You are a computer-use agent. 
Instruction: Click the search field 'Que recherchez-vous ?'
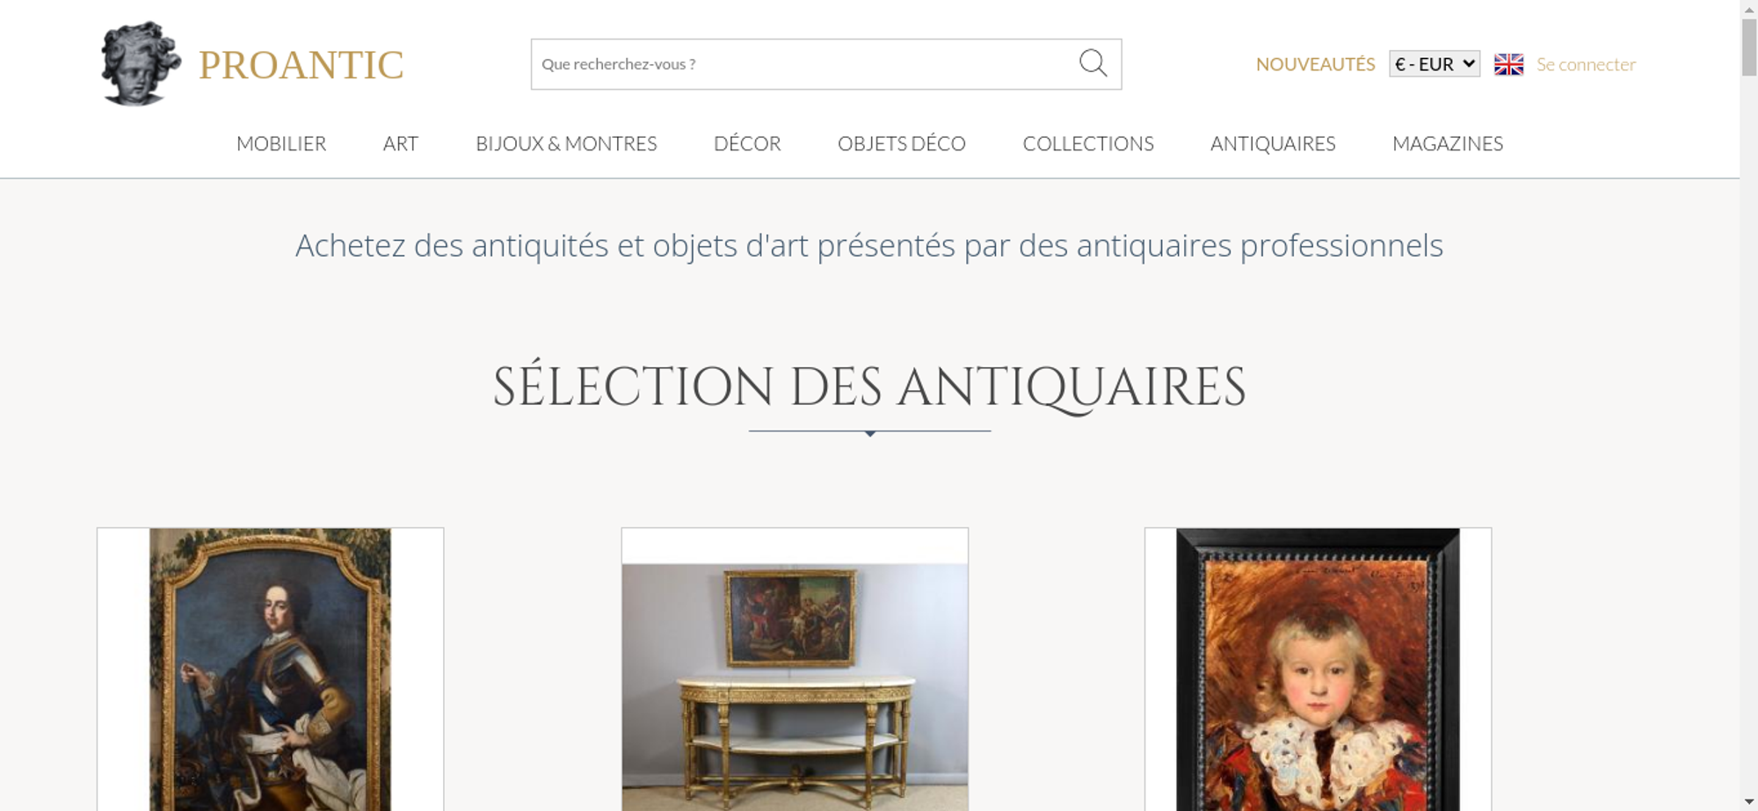pos(804,64)
